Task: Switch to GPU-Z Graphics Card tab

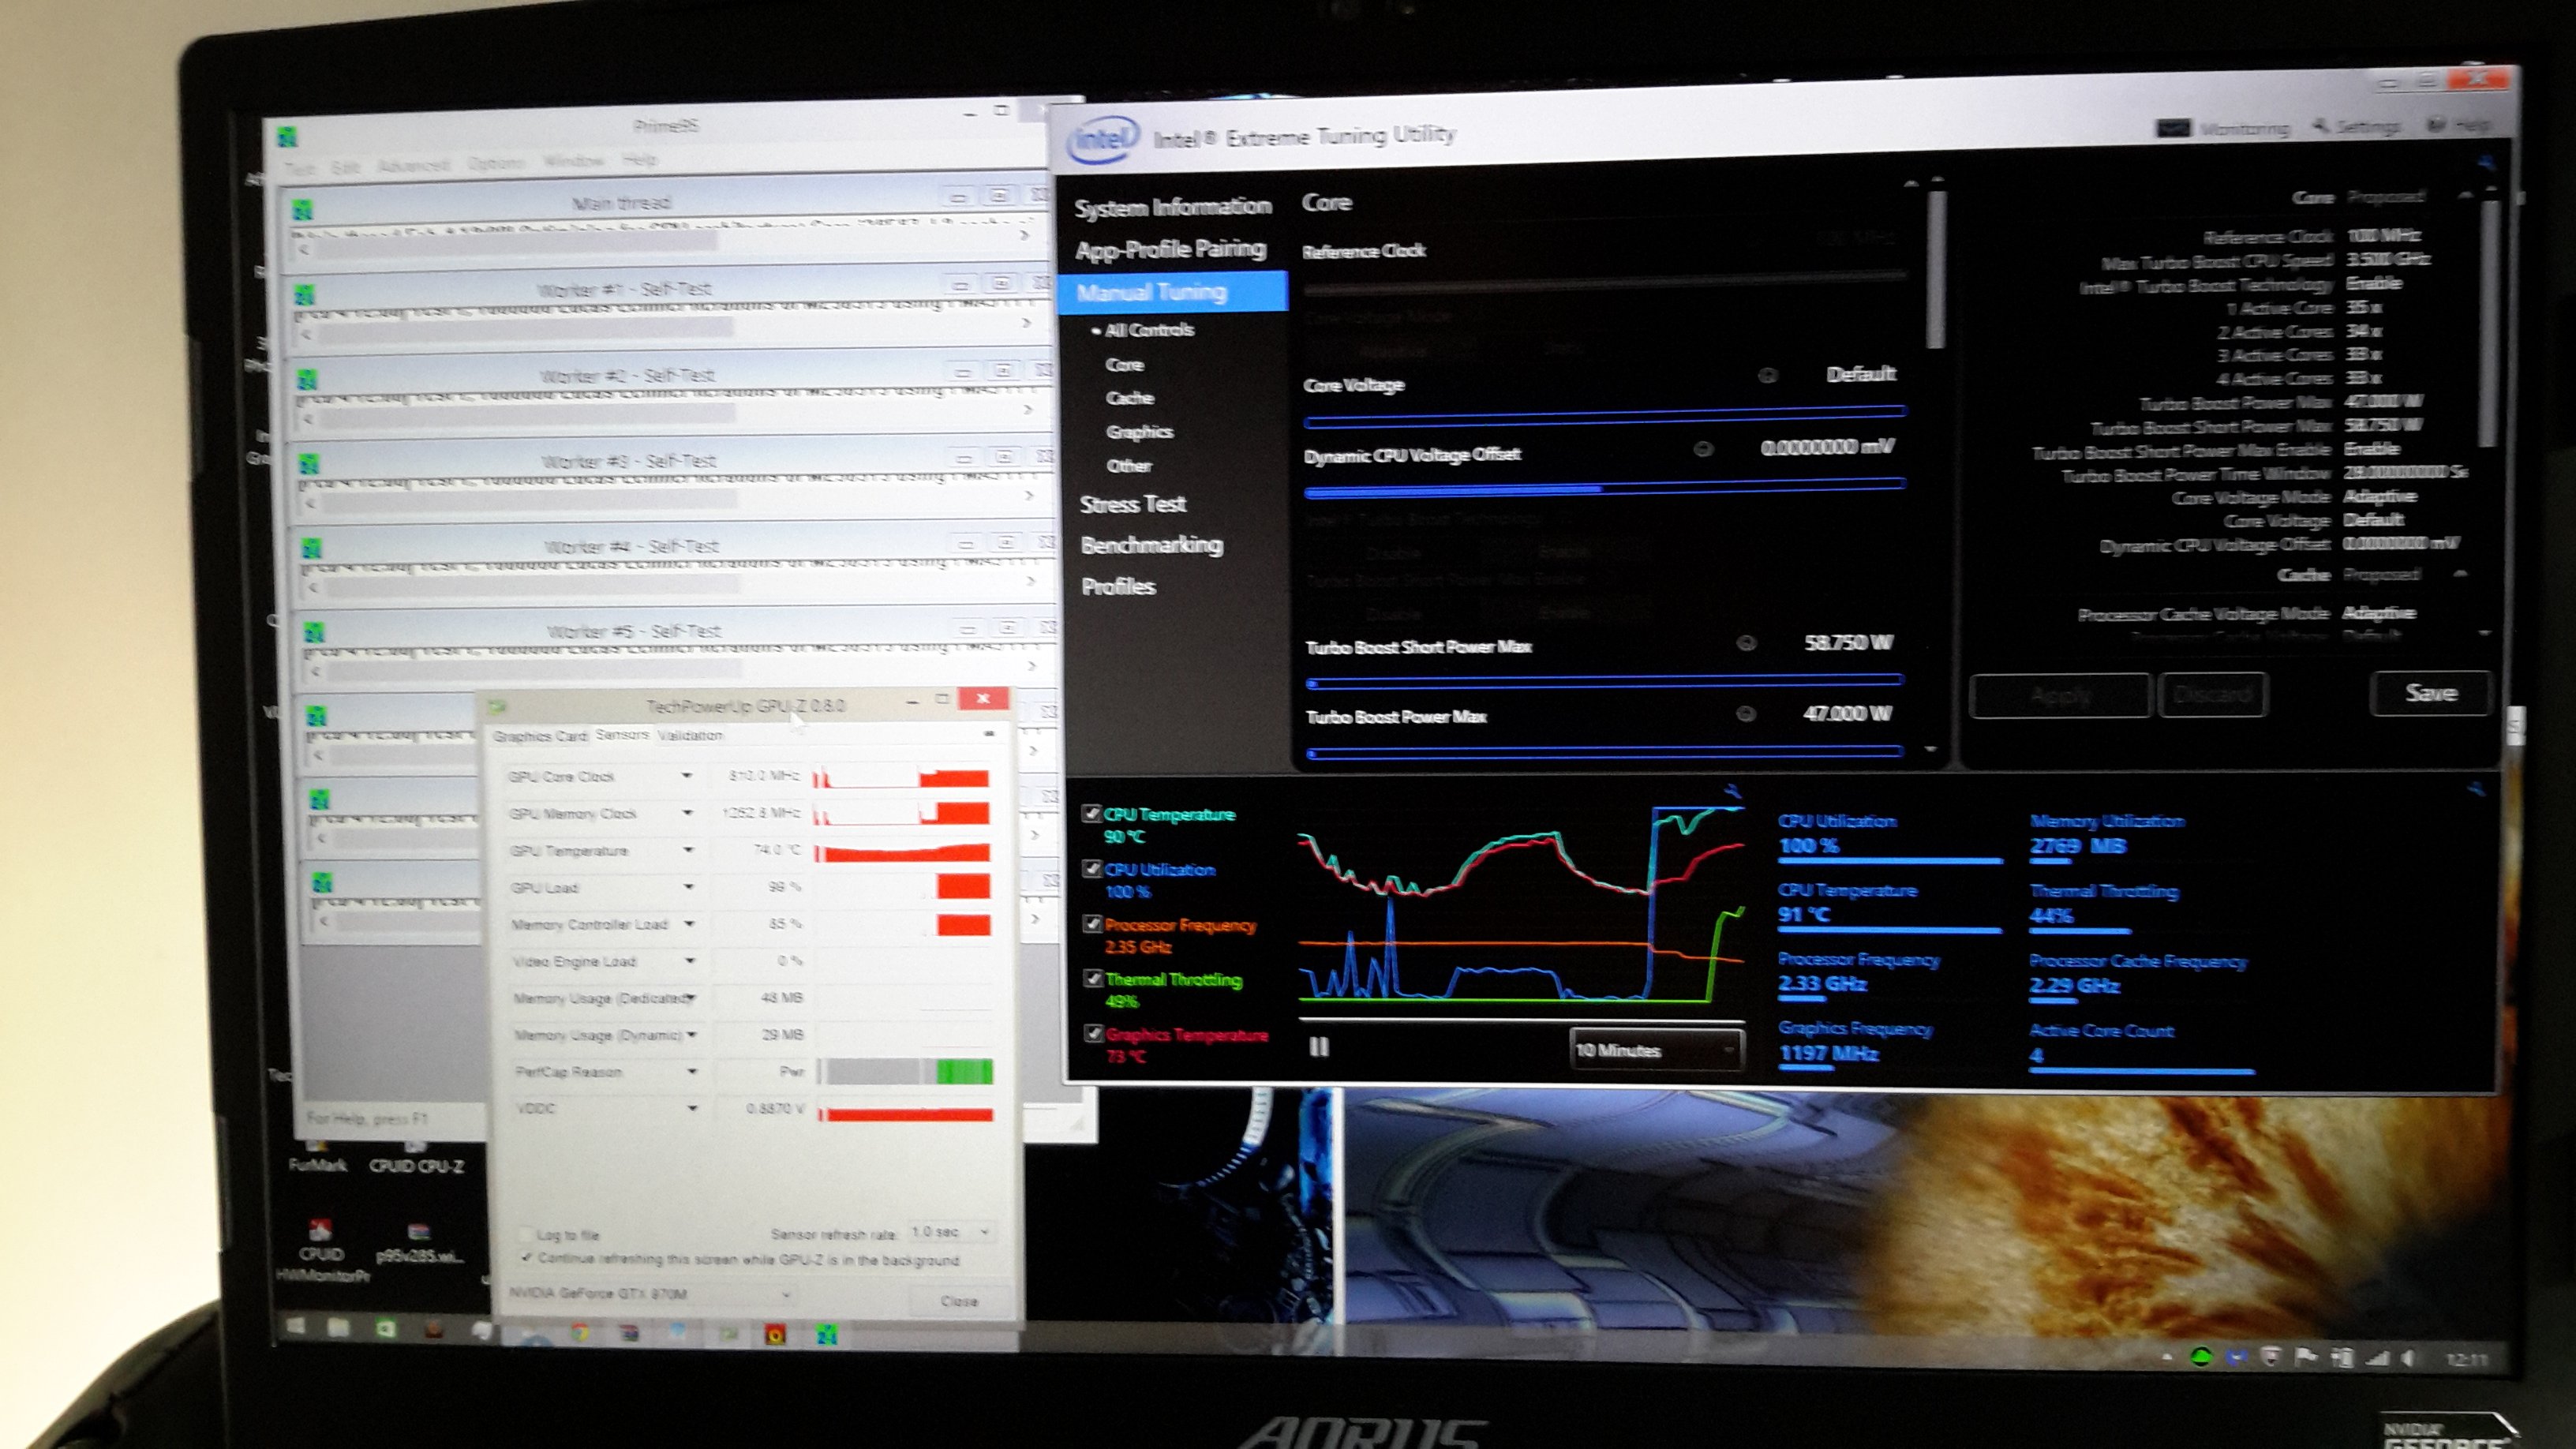Action: [539, 736]
